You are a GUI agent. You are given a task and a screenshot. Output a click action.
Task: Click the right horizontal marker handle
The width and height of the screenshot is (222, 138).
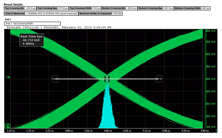click(159, 79)
